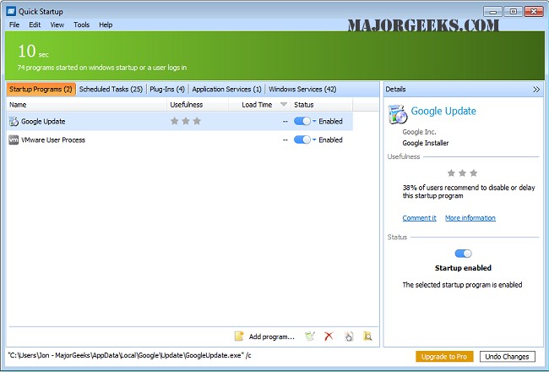Select the Startup Programs (2) tab
The width and height of the screenshot is (549, 372).
[x=41, y=89]
